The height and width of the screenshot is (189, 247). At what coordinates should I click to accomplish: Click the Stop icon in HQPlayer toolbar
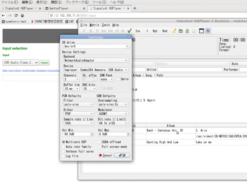(97, 31)
